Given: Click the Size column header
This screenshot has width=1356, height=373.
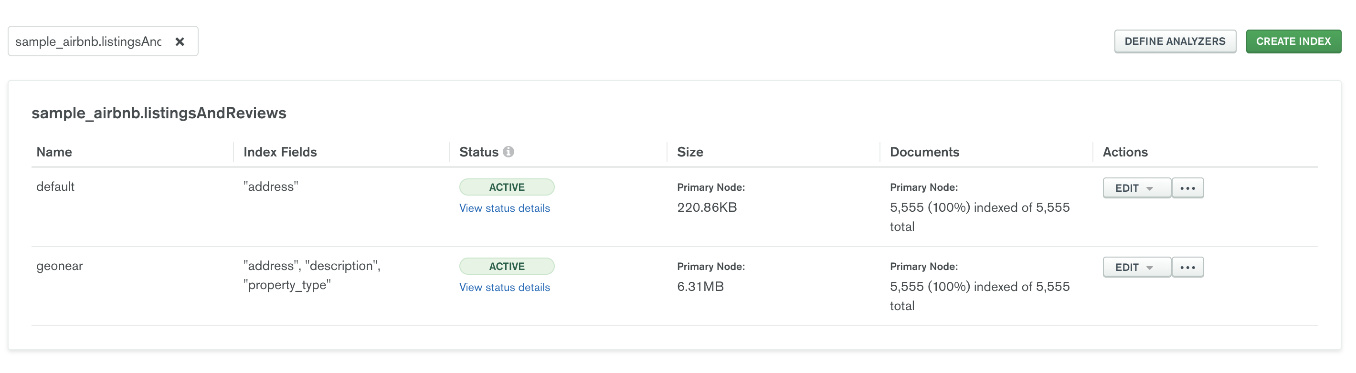Looking at the screenshot, I should click(x=689, y=152).
